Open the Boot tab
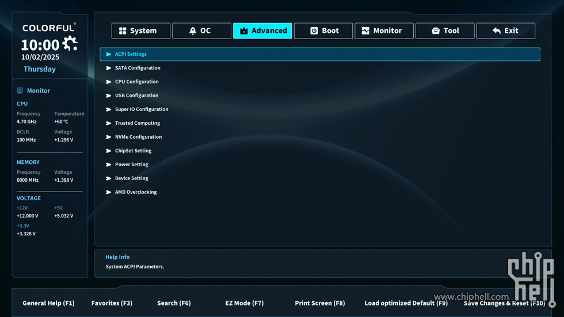The image size is (564, 317). click(323, 31)
